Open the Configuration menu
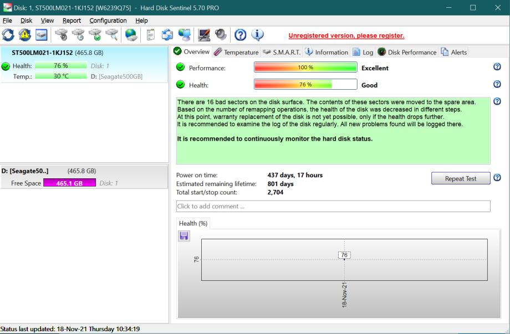Viewport: 510px width, 334px height. [x=108, y=20]
